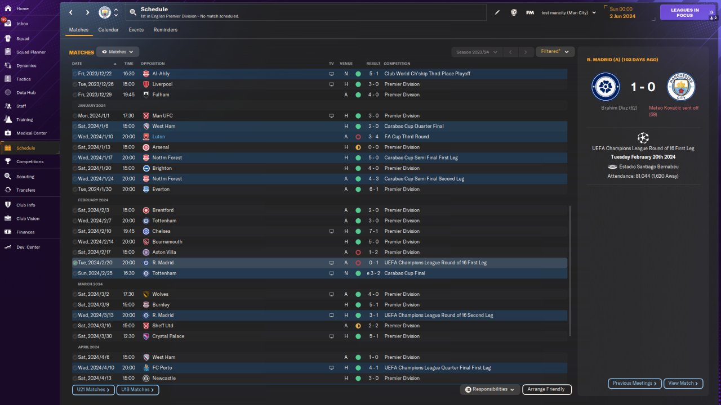
Task: Click the View Match button
Action: pyautogui.click(x=683, y=383)
